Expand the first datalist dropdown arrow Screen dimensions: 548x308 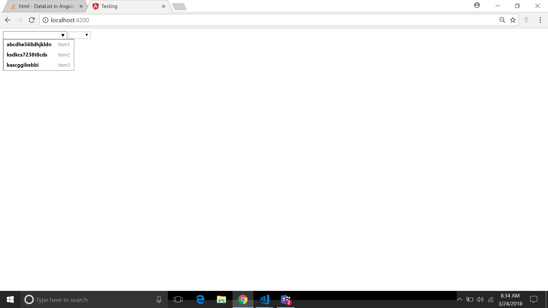[63, 35]
